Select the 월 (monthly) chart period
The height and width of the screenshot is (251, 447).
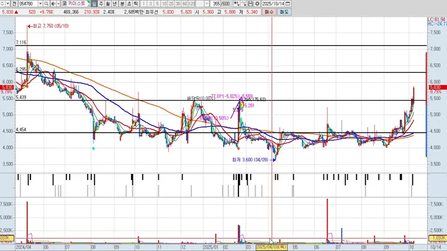108,4
